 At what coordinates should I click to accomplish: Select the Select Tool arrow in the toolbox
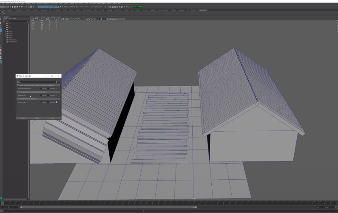tap(0, 19)
